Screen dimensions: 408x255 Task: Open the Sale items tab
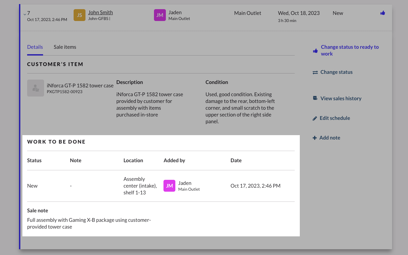click(x=65, y=47)
